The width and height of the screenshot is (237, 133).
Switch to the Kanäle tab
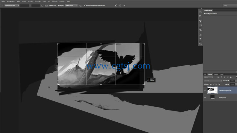216,74
